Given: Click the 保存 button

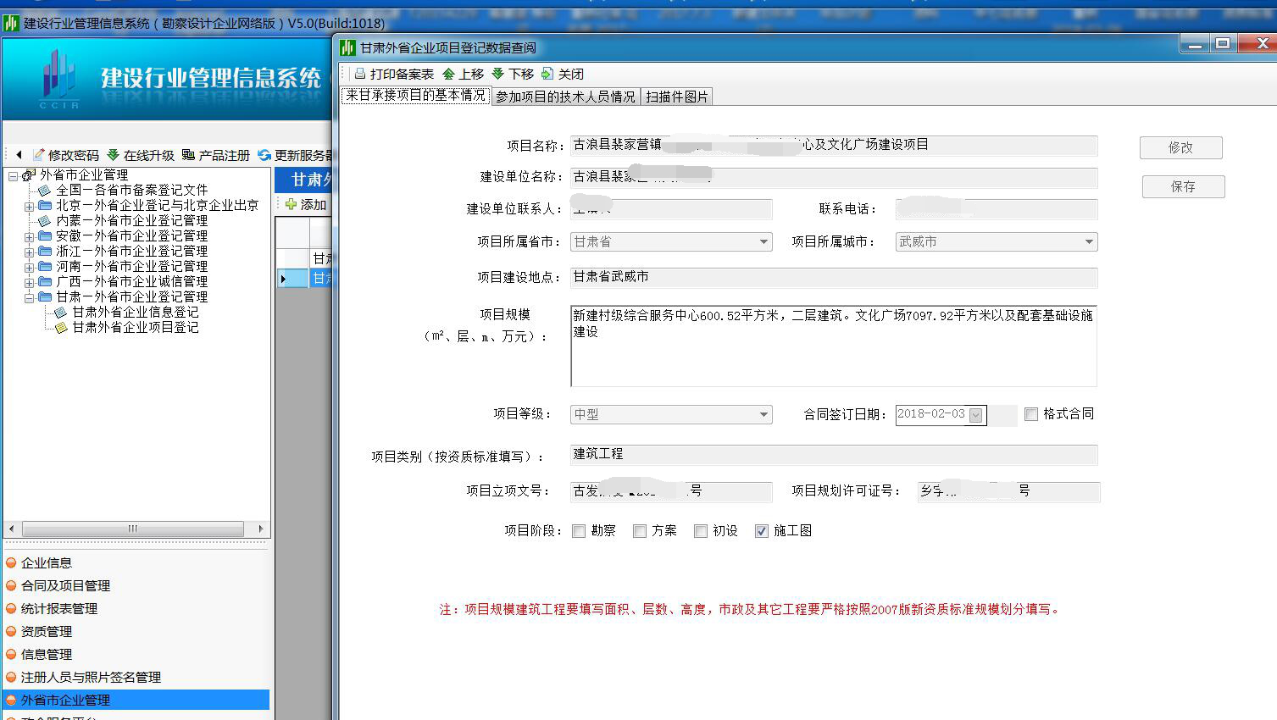Looking at the screenshot, I should tap(1182, 186).
